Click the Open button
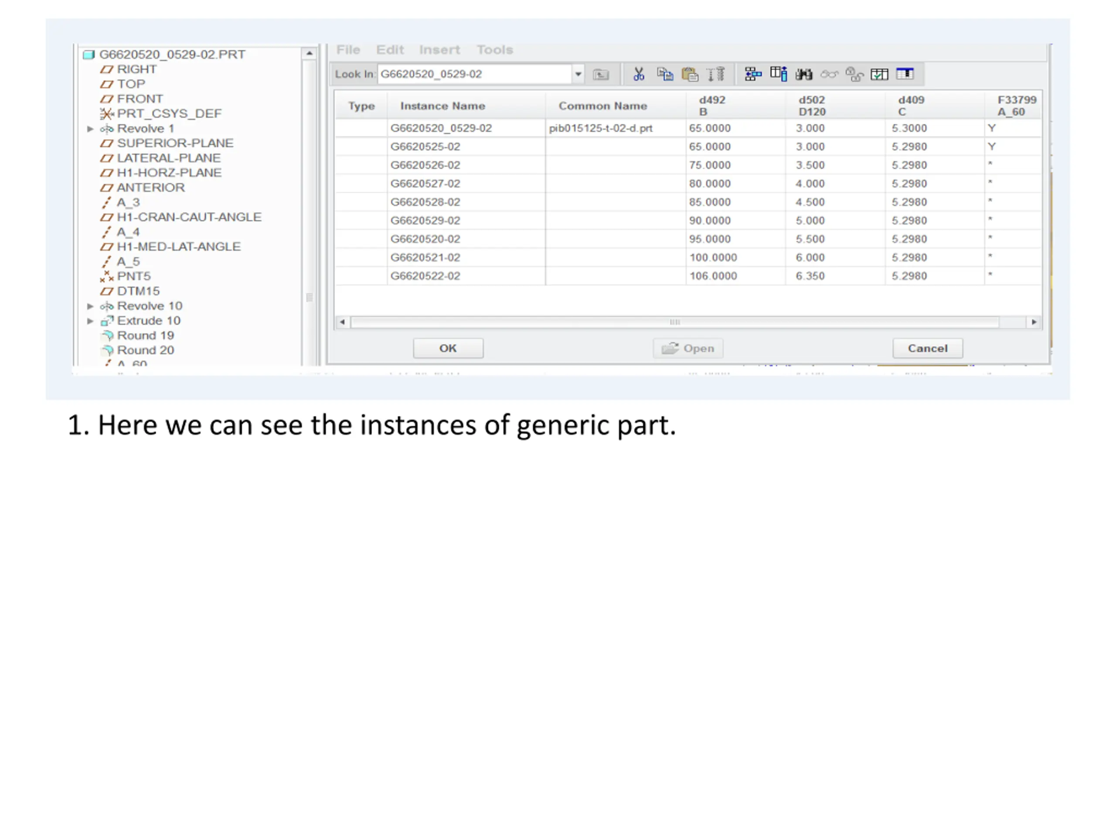 [x=688, y=348]
